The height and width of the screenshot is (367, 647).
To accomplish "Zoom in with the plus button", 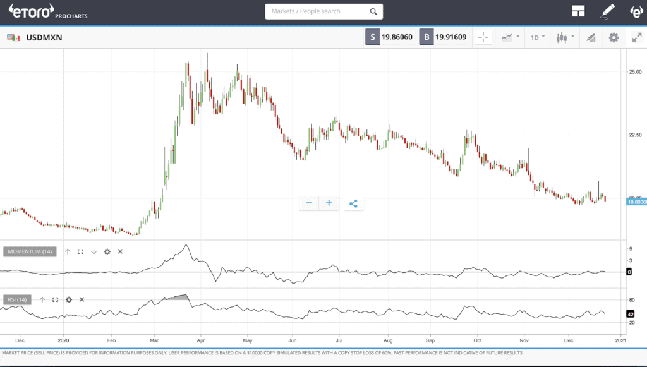I will point(329,203).
